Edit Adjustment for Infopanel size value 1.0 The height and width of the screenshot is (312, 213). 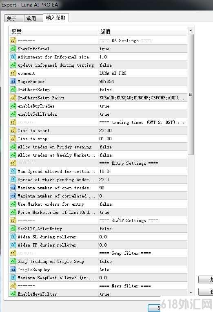pos(143,57)
